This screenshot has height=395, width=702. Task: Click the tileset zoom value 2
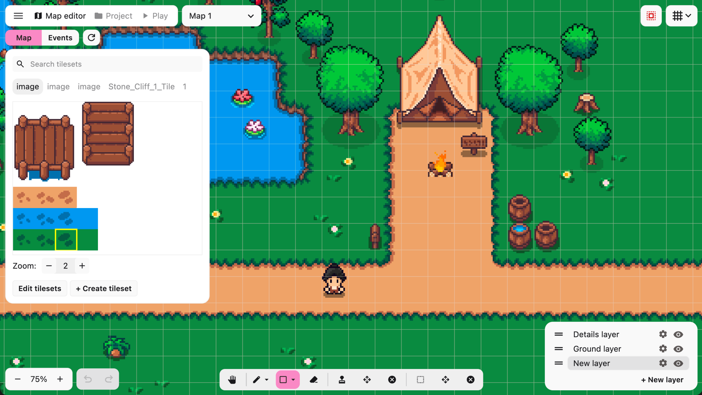coord(65,266)
